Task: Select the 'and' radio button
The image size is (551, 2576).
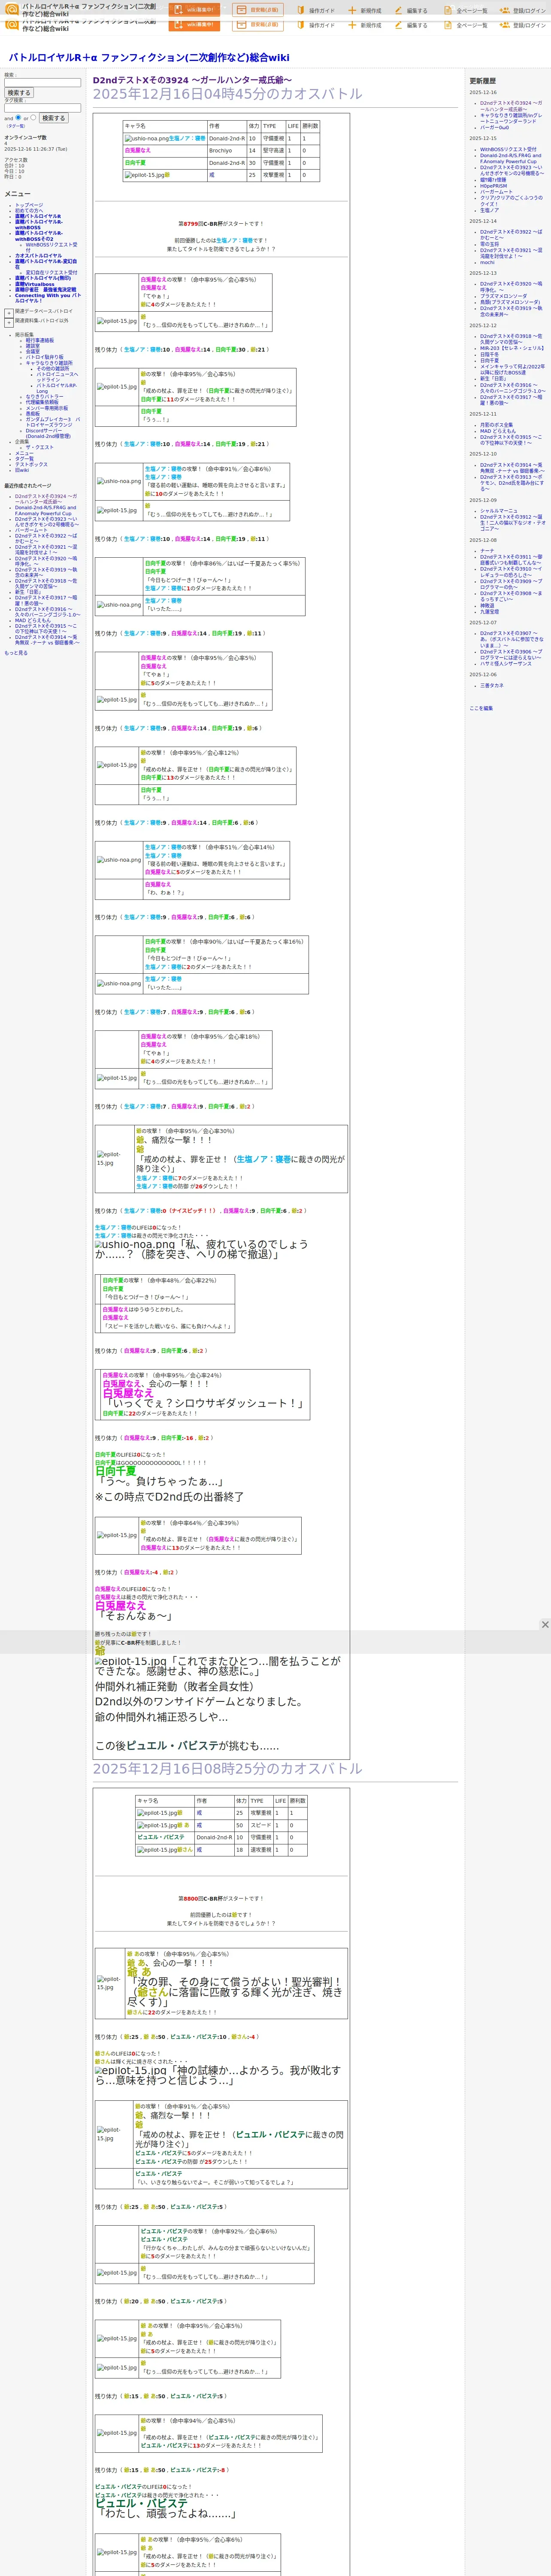Action: tap(18, 118)
